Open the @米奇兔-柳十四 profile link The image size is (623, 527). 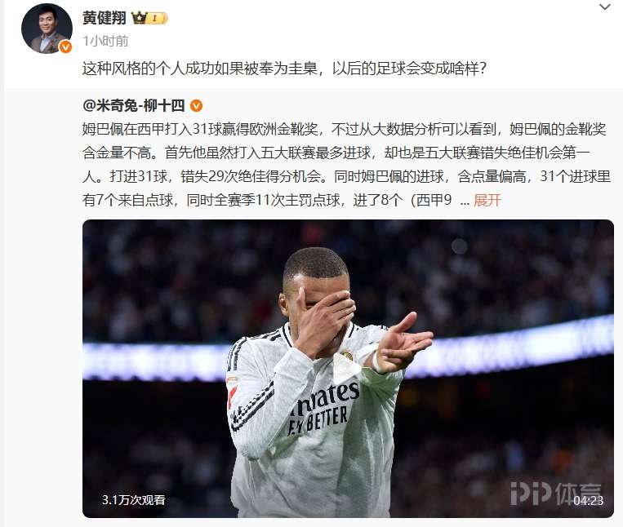point(134,105)
